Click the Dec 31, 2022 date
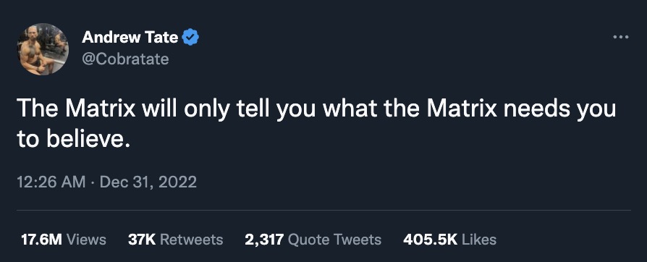This screenshot has height=262, width=647. click(x=148, y=182)
